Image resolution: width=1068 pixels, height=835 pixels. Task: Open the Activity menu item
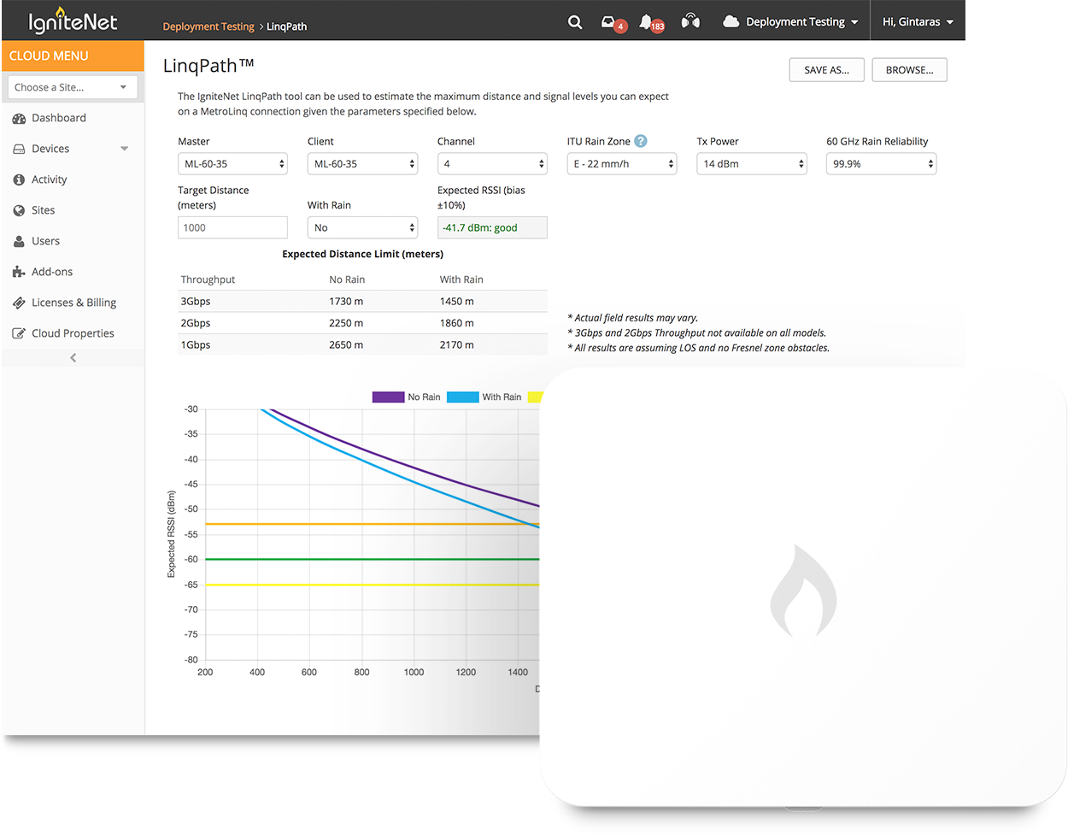tap(49, 179)
